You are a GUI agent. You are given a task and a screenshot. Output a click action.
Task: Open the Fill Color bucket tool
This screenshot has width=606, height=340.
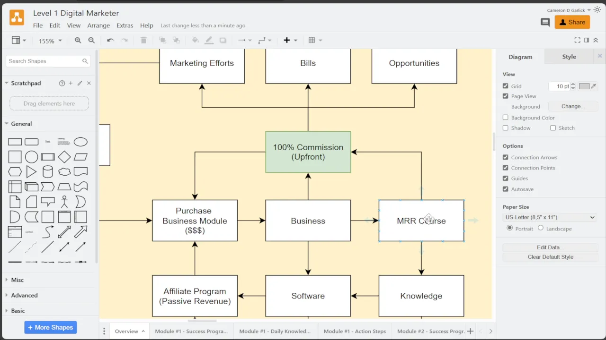point(195,41)
